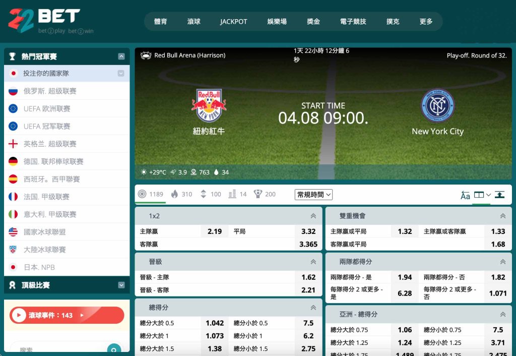Expand the 投注你的國家隊 dropdown arrow

121,73
